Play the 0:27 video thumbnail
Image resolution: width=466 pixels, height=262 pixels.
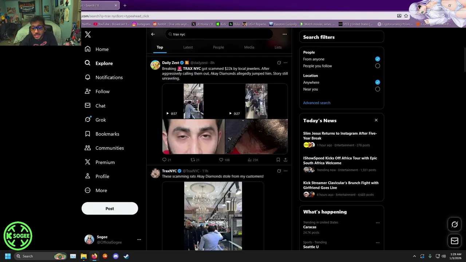coord(256,101)
